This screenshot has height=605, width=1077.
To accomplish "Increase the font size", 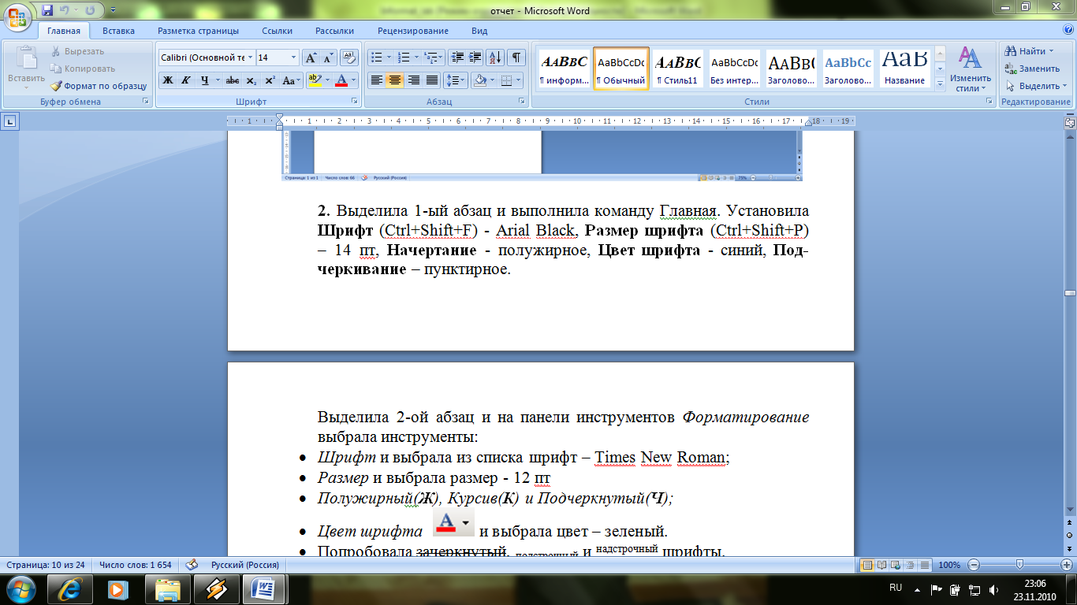I will click(311, 58).
